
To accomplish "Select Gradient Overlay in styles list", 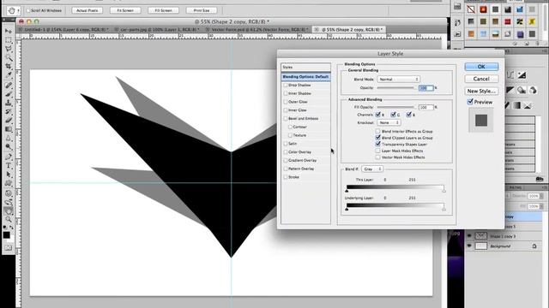I will 302,160.
